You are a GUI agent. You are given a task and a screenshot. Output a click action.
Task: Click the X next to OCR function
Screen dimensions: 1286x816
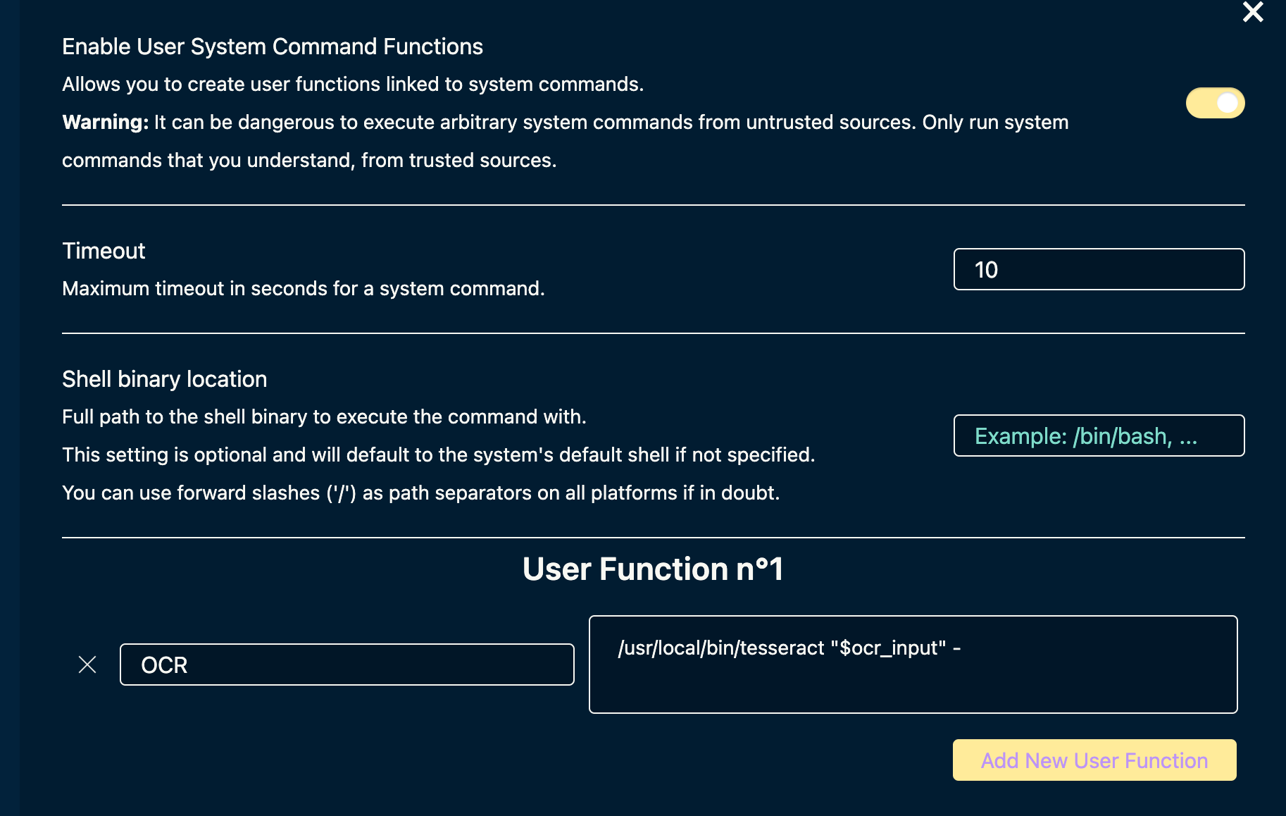(87, 663)
